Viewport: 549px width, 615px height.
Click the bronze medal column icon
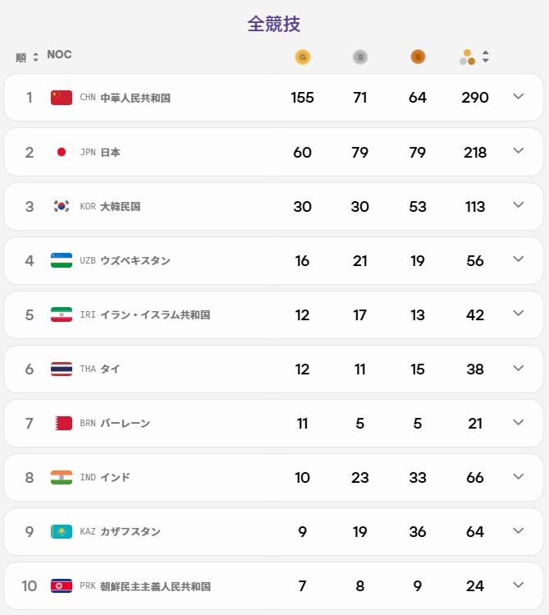(x=418, y=57)
